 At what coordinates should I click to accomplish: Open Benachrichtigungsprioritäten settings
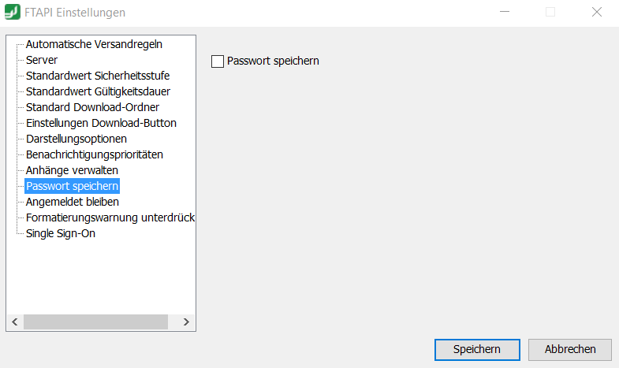click(95, 154)
